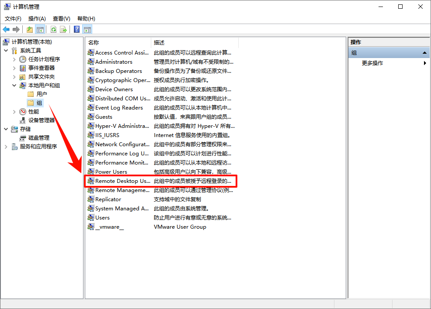Select the Administrators group icon
This screenshot has width=431, height=309.
tap(90, 61)
